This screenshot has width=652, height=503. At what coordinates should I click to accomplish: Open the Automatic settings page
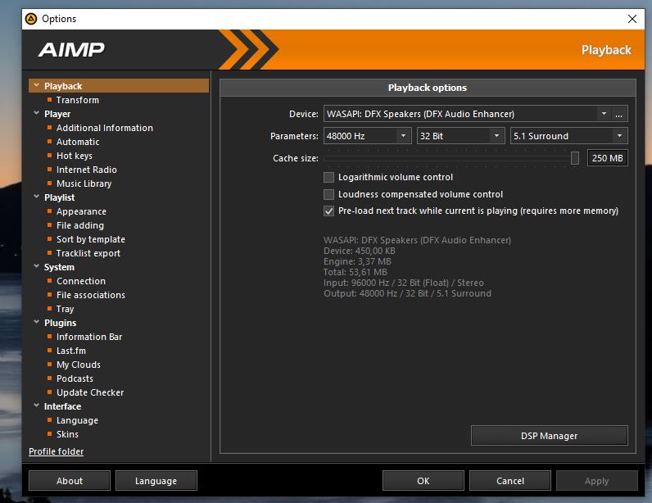coord(78,142)
